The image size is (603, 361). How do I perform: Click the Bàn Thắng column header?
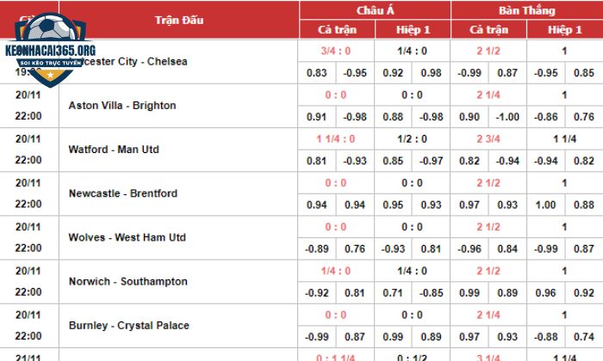point(527,10)
